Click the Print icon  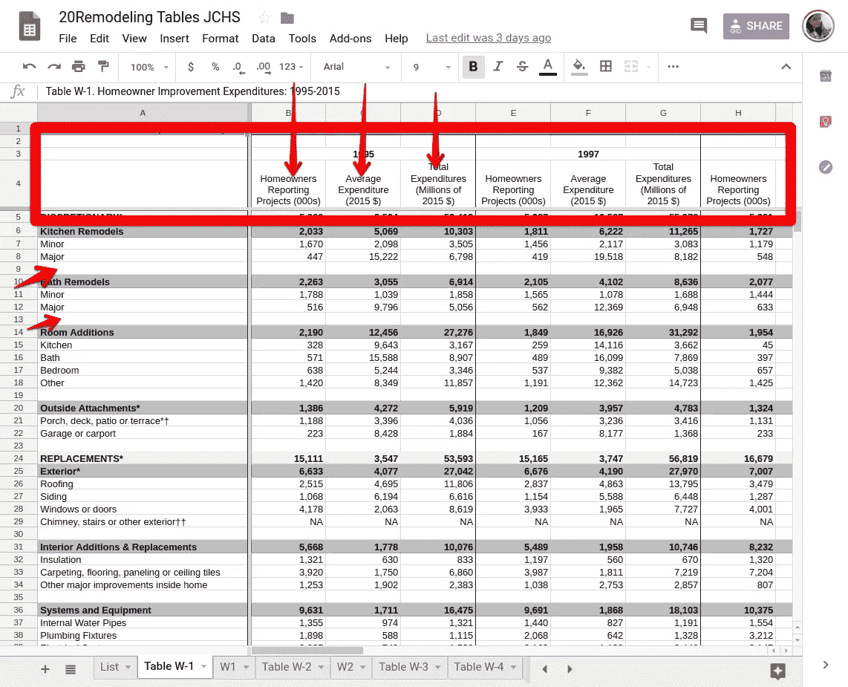pyautogui.click(x=79, y=67)
